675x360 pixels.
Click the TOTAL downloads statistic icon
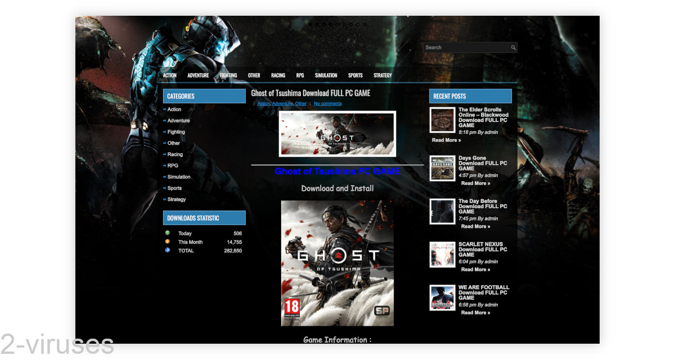click(167, 250)
